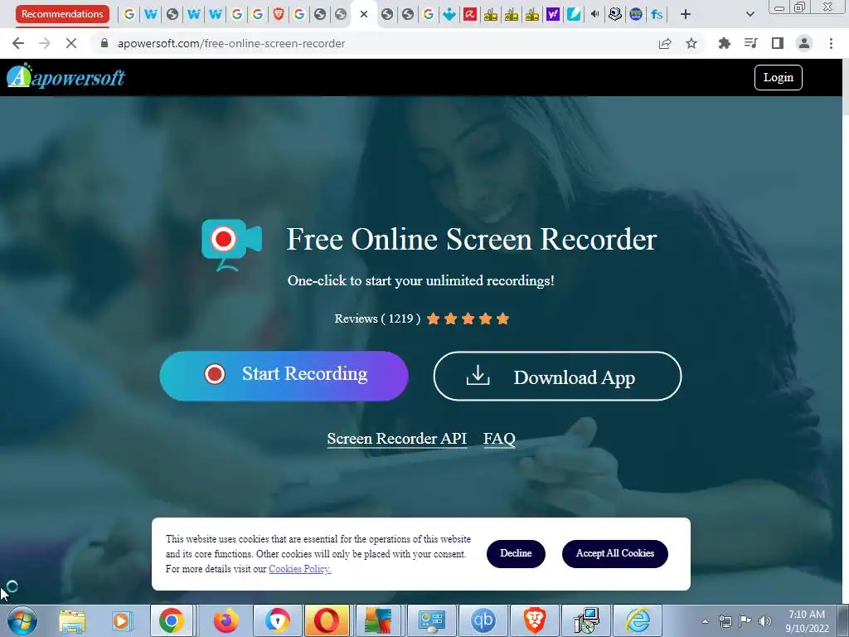This screenshot has height=637, width=849.
Task: Click the share page icon in address bar
Action: 665,43
